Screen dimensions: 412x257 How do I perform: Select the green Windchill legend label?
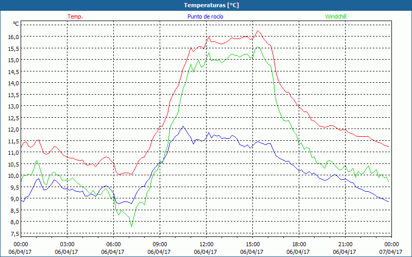click(336, 16)
